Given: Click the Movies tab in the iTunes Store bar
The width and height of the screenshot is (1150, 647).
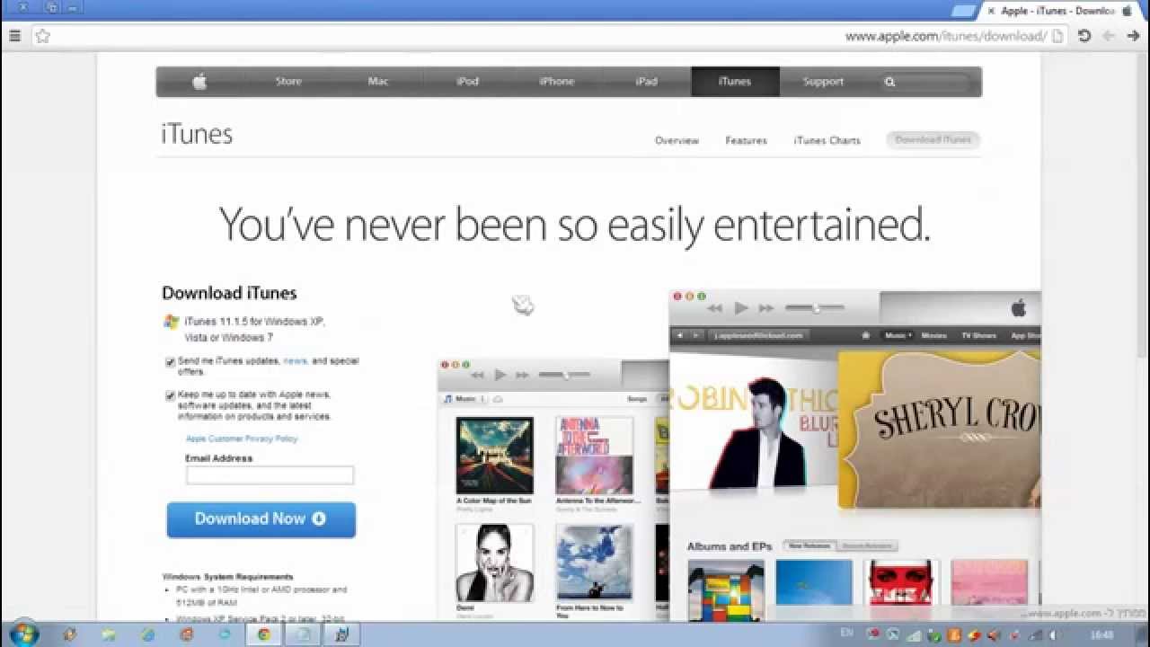Looking at the screenshot, I should 933,335.
